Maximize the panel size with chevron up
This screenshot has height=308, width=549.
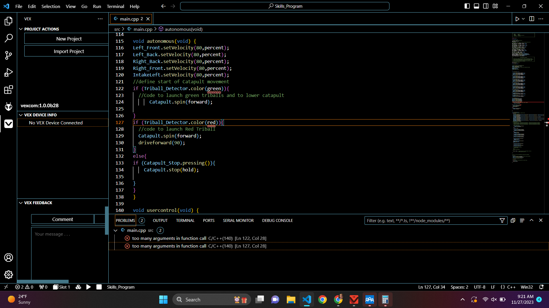pyautogui.click(x=532, y=220)
